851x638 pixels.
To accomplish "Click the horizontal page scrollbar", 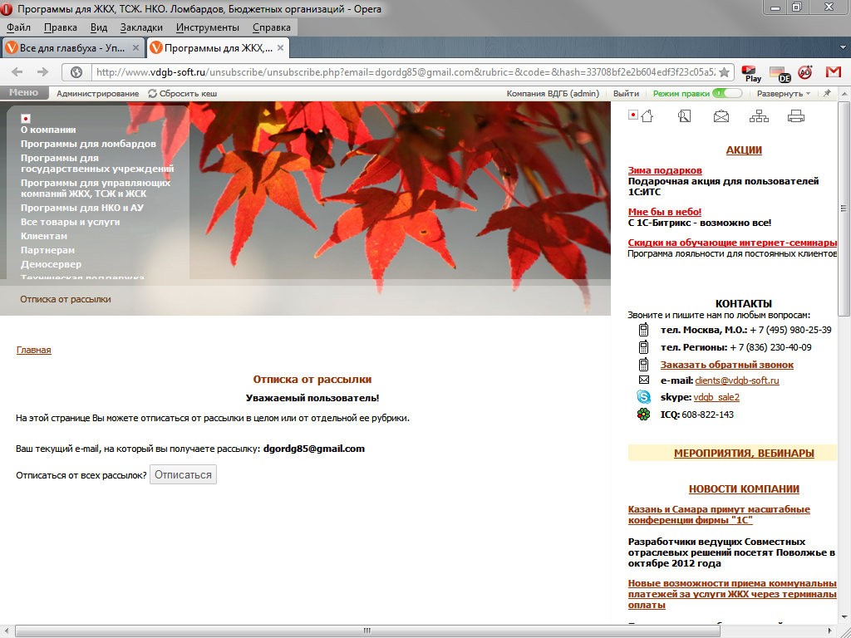I will click(x=367, y=631).
